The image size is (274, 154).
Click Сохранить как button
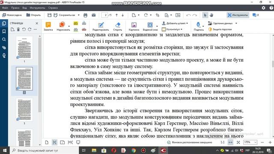tap(65, 15)
